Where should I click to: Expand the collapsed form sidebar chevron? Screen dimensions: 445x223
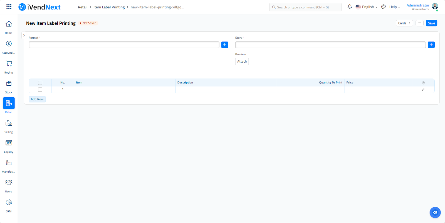coord(24,35)
